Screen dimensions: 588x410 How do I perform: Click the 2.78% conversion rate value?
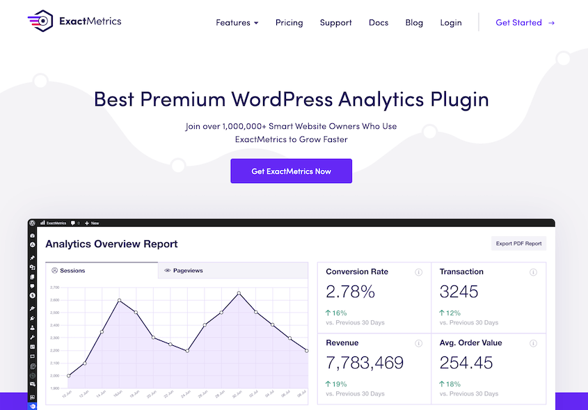click(x=350, y=292)
